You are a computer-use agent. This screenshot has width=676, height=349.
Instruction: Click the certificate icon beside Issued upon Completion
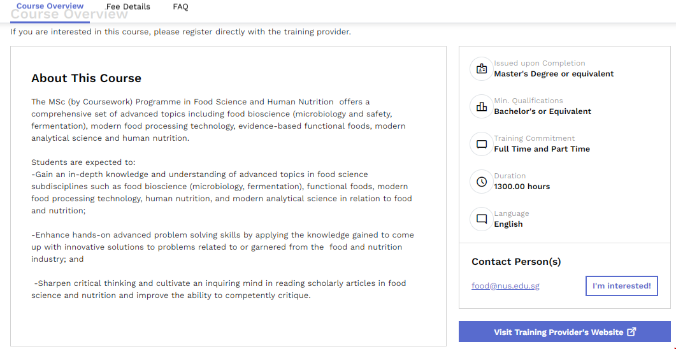coord(482,69)
